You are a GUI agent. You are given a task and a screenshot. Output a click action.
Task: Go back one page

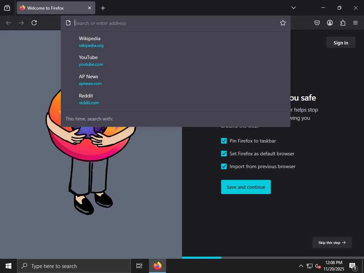[x=9, y=23]
